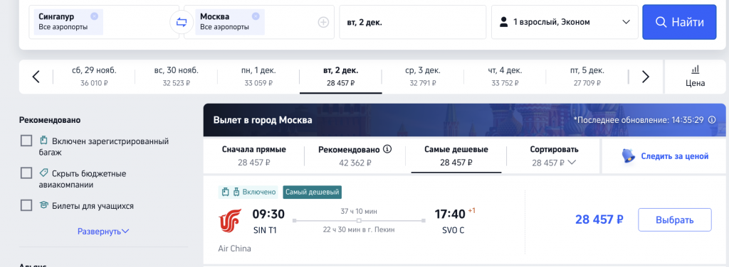Swap origin and destination cities
Viewport: 729px width, 267px height.
pos(182,22)
